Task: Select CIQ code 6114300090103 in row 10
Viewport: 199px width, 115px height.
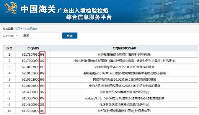Action: 33,111
